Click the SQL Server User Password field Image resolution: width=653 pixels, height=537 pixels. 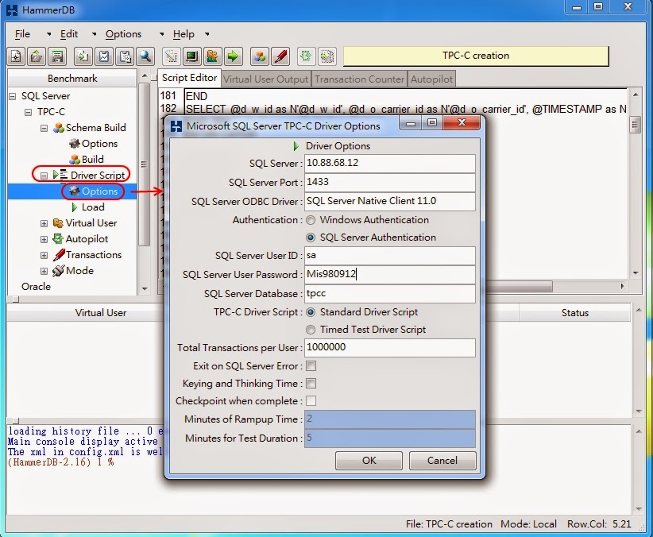pos(389,276)
